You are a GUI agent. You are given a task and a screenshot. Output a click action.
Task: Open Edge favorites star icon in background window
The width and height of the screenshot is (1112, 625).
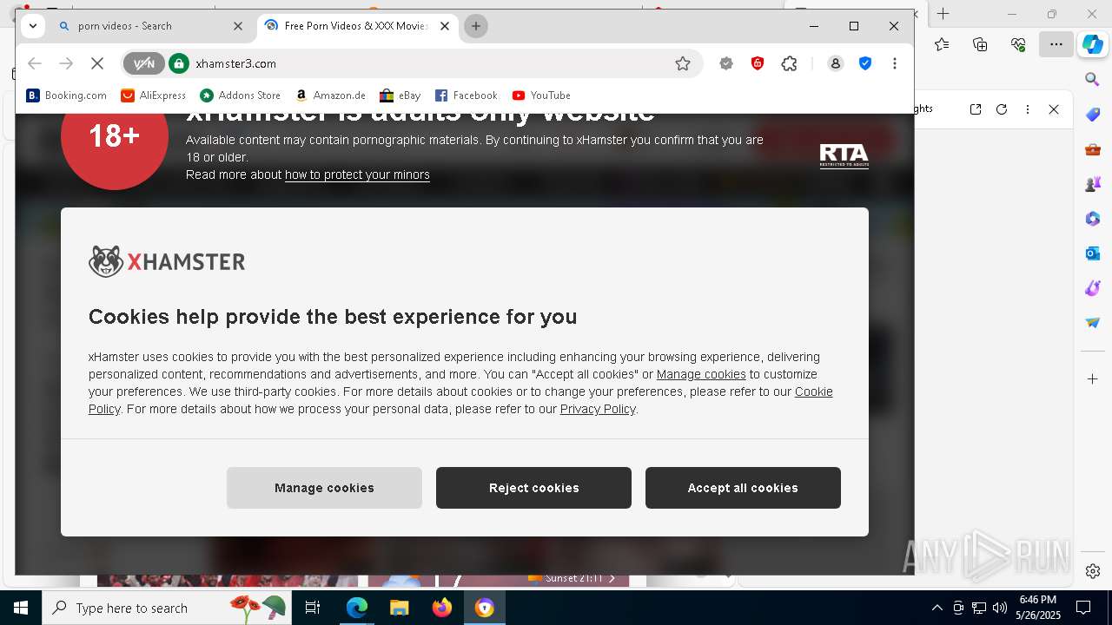pyautogui.click(x=942, y=45)
